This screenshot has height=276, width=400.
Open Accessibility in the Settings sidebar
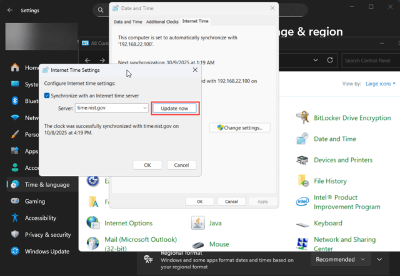(x=42, y=218)
